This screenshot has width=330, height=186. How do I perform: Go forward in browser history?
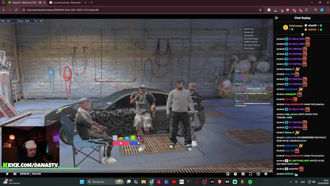pyautogui.click(x=10, y=10)
